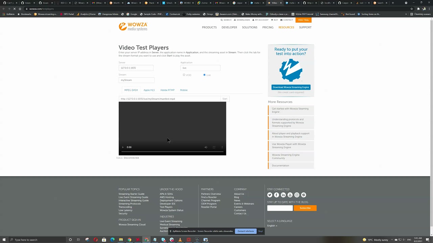Click the video progress bar
Viewport: 433px width, 243px height.
click(172, 152)
